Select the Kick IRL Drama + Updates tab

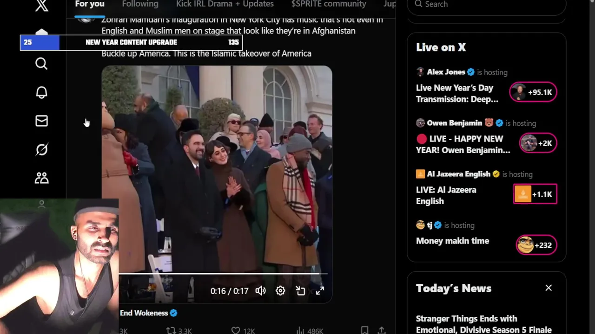click(x=225, y=4)
